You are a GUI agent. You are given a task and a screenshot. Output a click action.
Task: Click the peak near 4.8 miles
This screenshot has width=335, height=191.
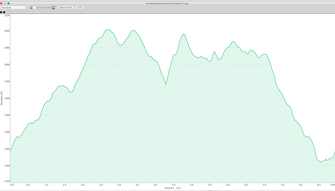[184, 34]
